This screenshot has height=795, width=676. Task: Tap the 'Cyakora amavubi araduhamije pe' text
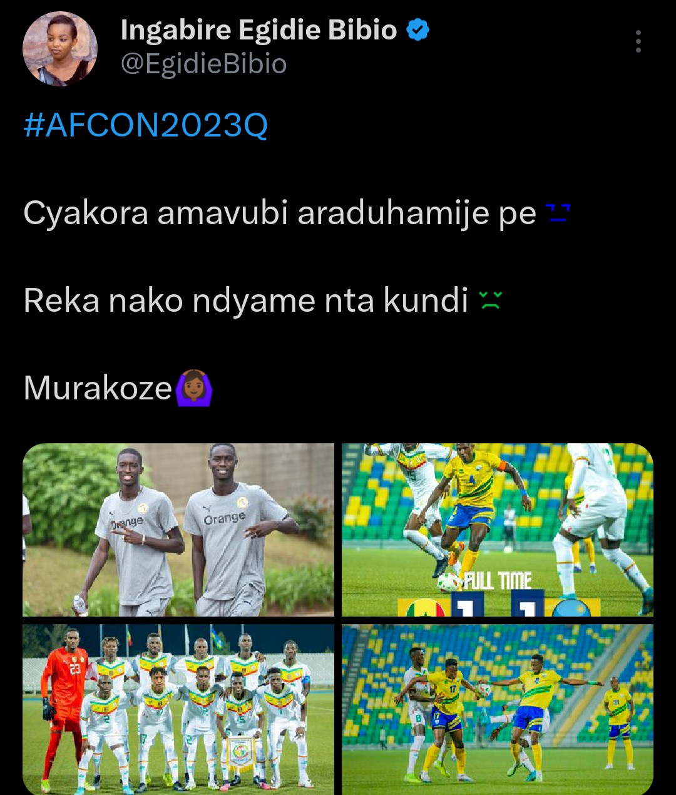(280, 213)
